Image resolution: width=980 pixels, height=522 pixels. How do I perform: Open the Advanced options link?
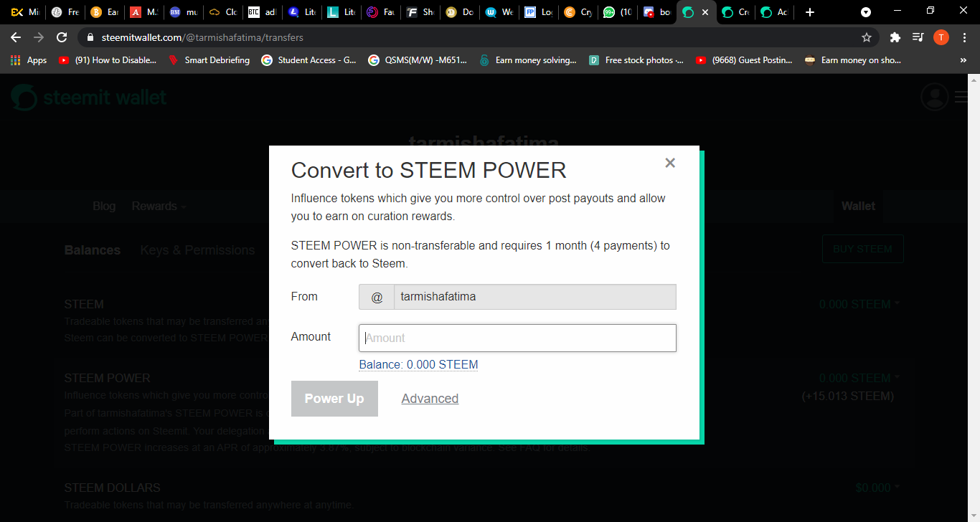click(x=430, y=399)
